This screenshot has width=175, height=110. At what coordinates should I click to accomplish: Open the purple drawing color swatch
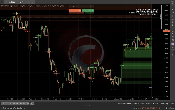point(173,44)
